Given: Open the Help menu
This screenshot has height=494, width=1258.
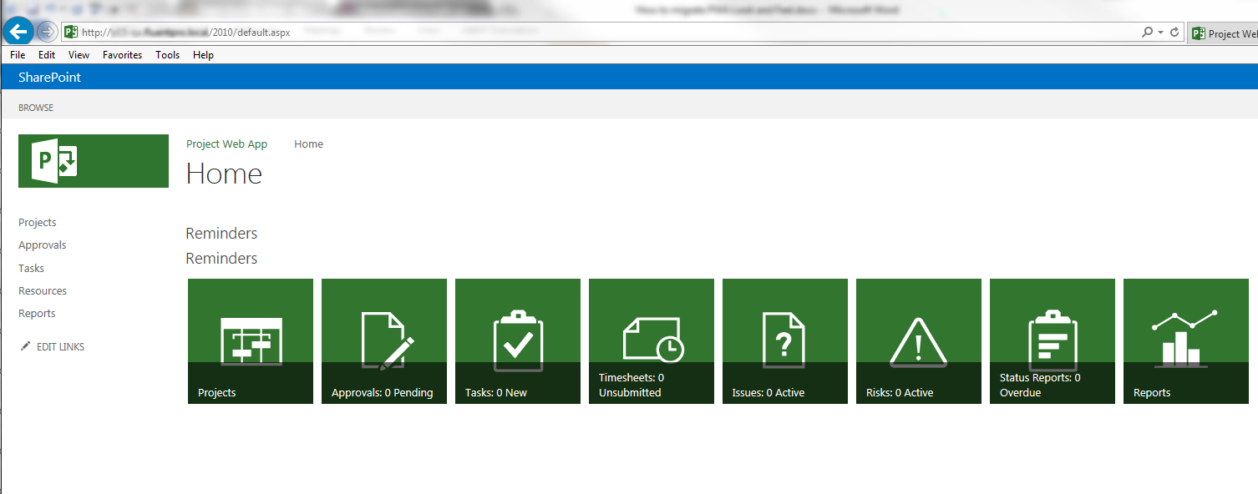Looking at the screenshot, I should point(203,55).
